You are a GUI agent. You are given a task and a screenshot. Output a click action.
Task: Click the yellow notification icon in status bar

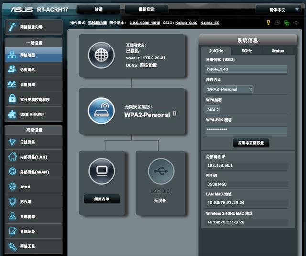pyautogui.click(x=268, y=23)
